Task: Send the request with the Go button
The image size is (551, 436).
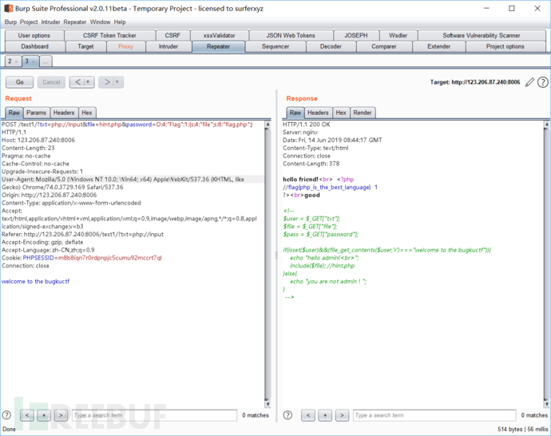Action: (20, 82)
